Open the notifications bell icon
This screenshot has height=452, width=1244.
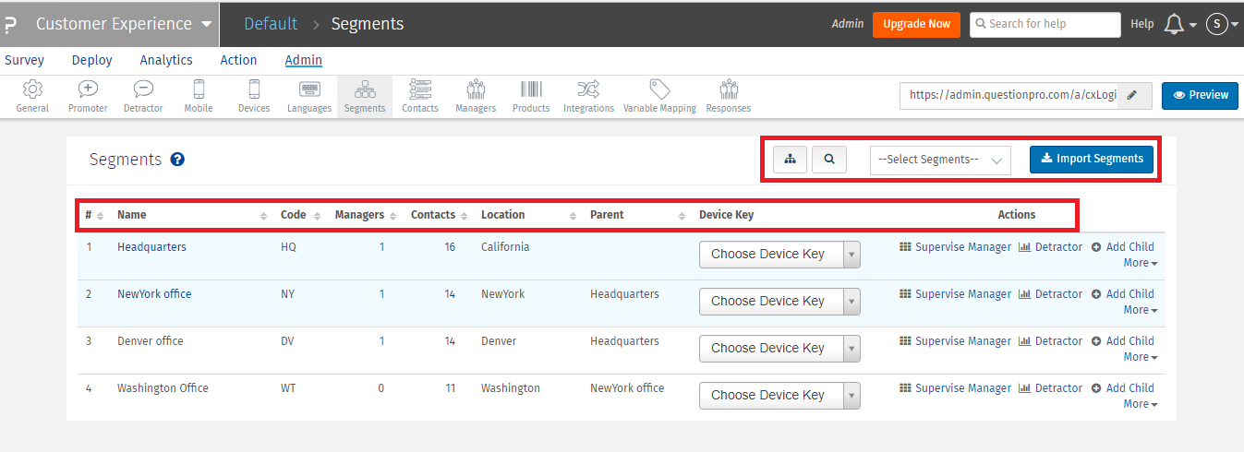point(1174,24)
